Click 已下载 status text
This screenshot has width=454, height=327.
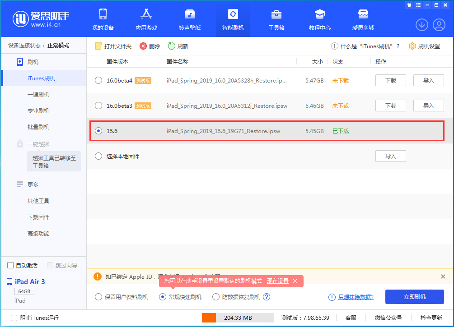[341, 131]
